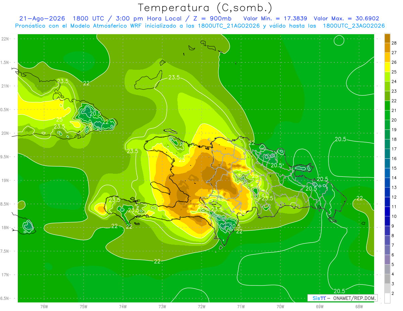Click the valid-until time "1800UTC_23AGO2026"
This screenshot has height=311, width=403.
click(354, 26)
